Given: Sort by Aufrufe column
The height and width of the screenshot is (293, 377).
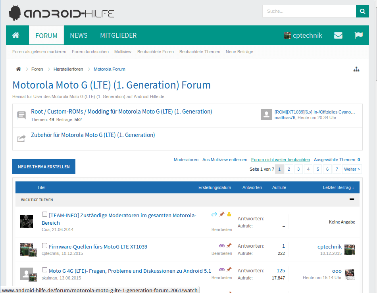Looking at the screenshot, I should 279,187.
